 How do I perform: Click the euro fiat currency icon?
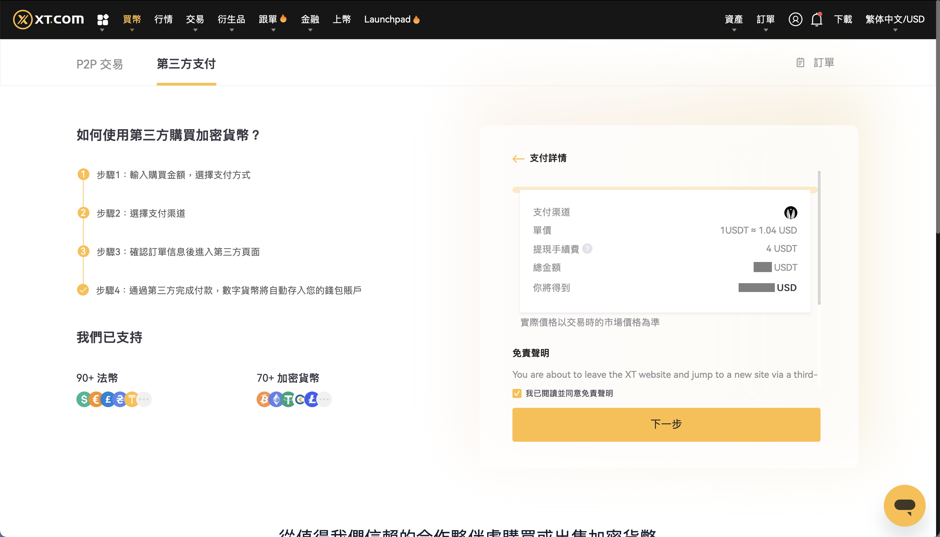pos(96,399)
